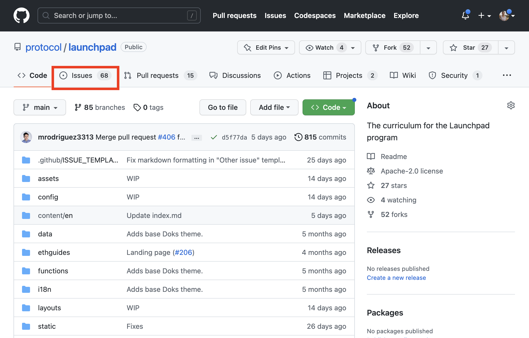Toggle Watch for the repository

[x=324, y=47]
